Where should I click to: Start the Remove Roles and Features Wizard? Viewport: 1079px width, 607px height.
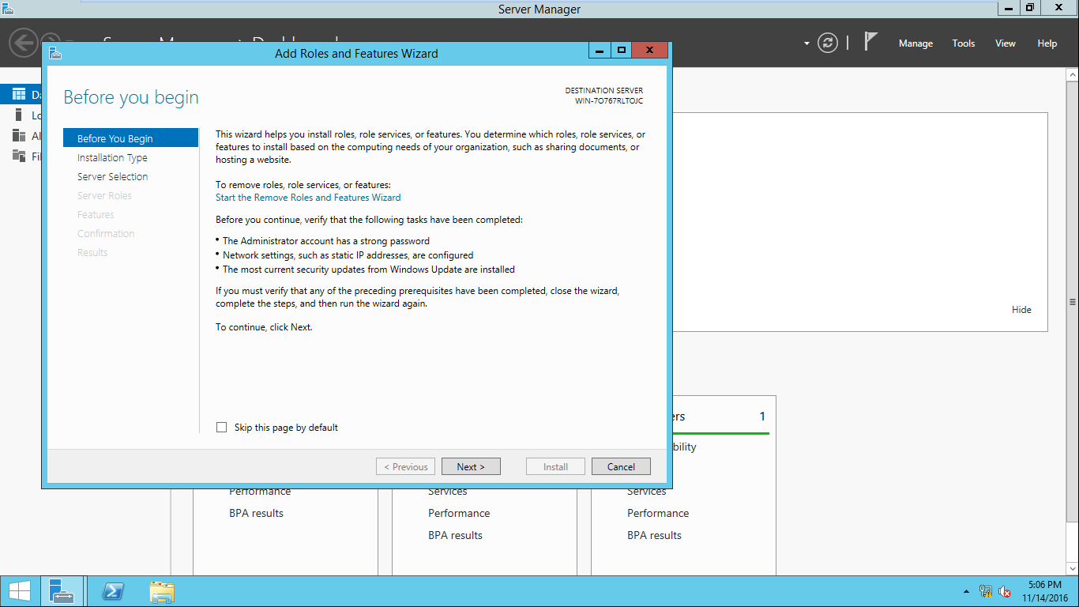tap(308, 198)
